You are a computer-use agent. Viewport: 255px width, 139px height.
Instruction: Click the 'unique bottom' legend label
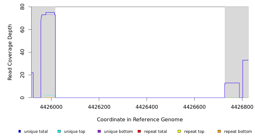pos(118,132)
